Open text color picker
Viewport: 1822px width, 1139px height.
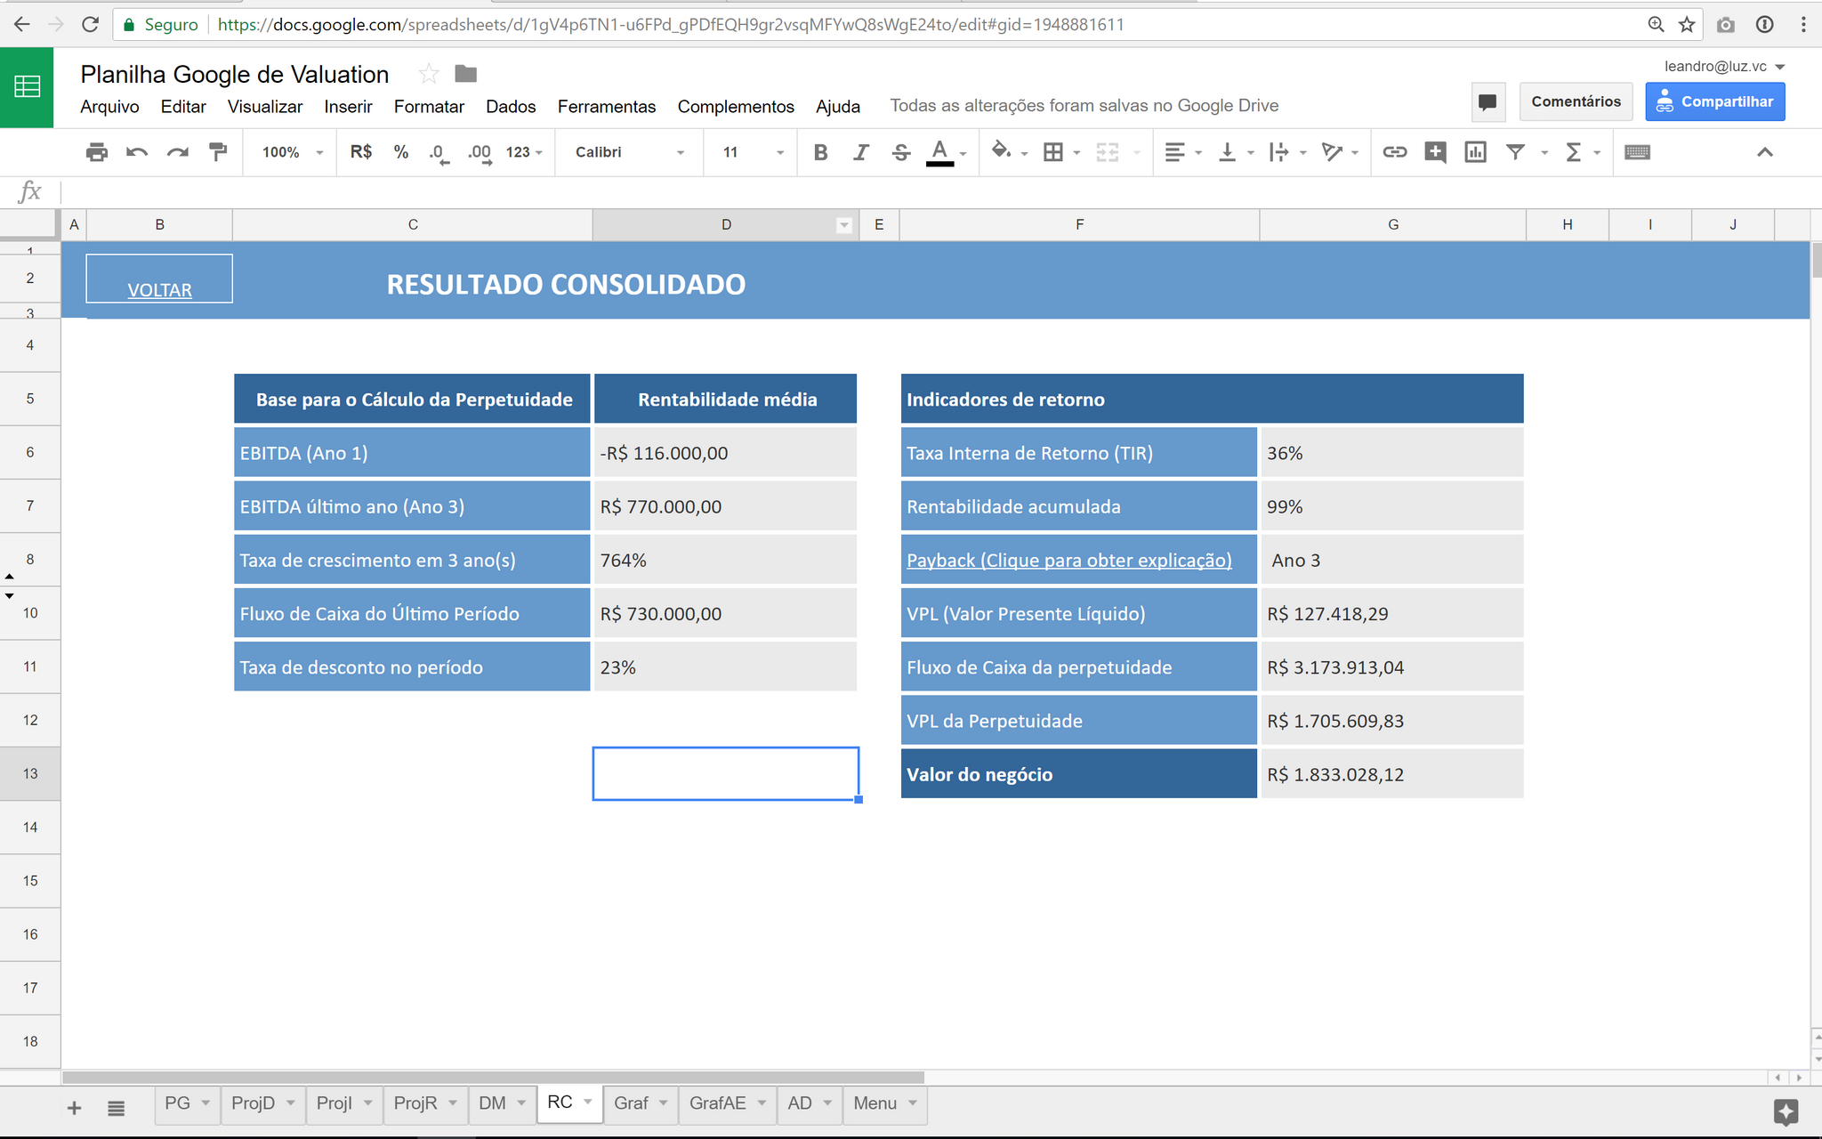tap(947, 152)
